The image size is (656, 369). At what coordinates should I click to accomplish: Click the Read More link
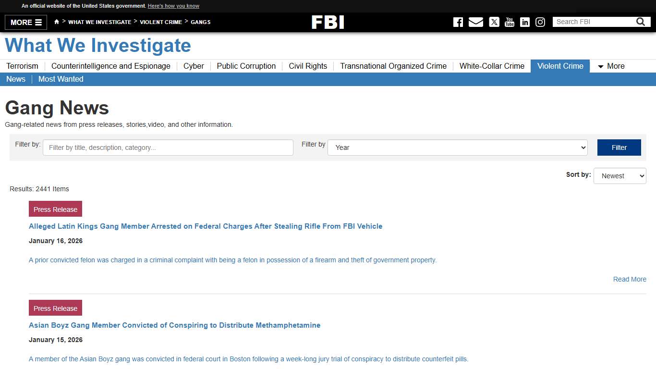tap(629, 279)
